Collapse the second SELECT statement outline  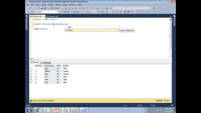[34, 24]
